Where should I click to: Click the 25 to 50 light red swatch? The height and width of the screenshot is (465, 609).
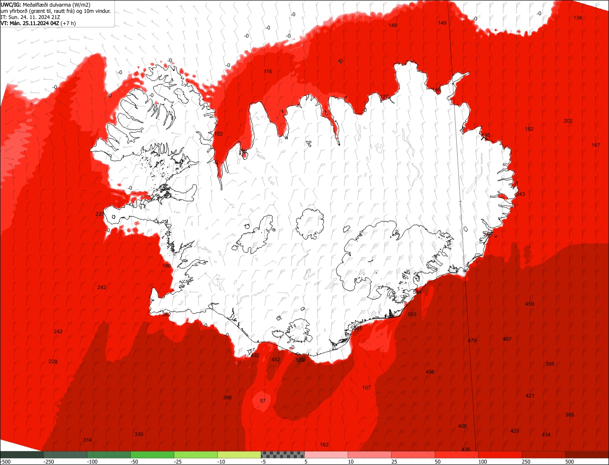pos(413,455)
